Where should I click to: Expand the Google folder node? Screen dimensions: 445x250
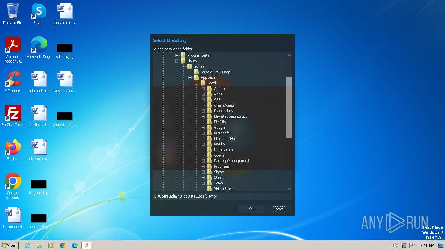203,127
